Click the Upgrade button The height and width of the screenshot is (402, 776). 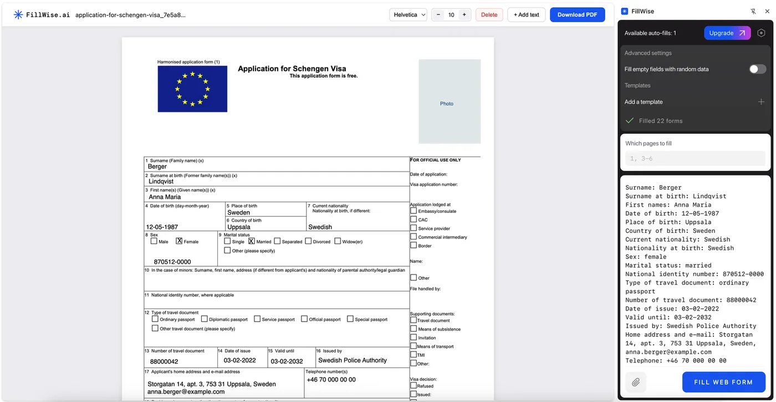click(x=727, y=33)
